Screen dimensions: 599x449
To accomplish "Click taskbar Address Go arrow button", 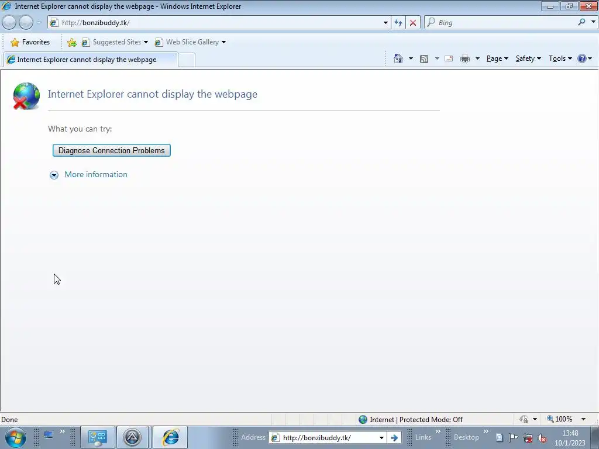I will 394,437.
